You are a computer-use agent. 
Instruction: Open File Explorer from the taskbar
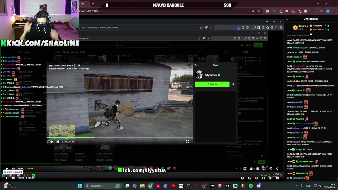(142, 186)
